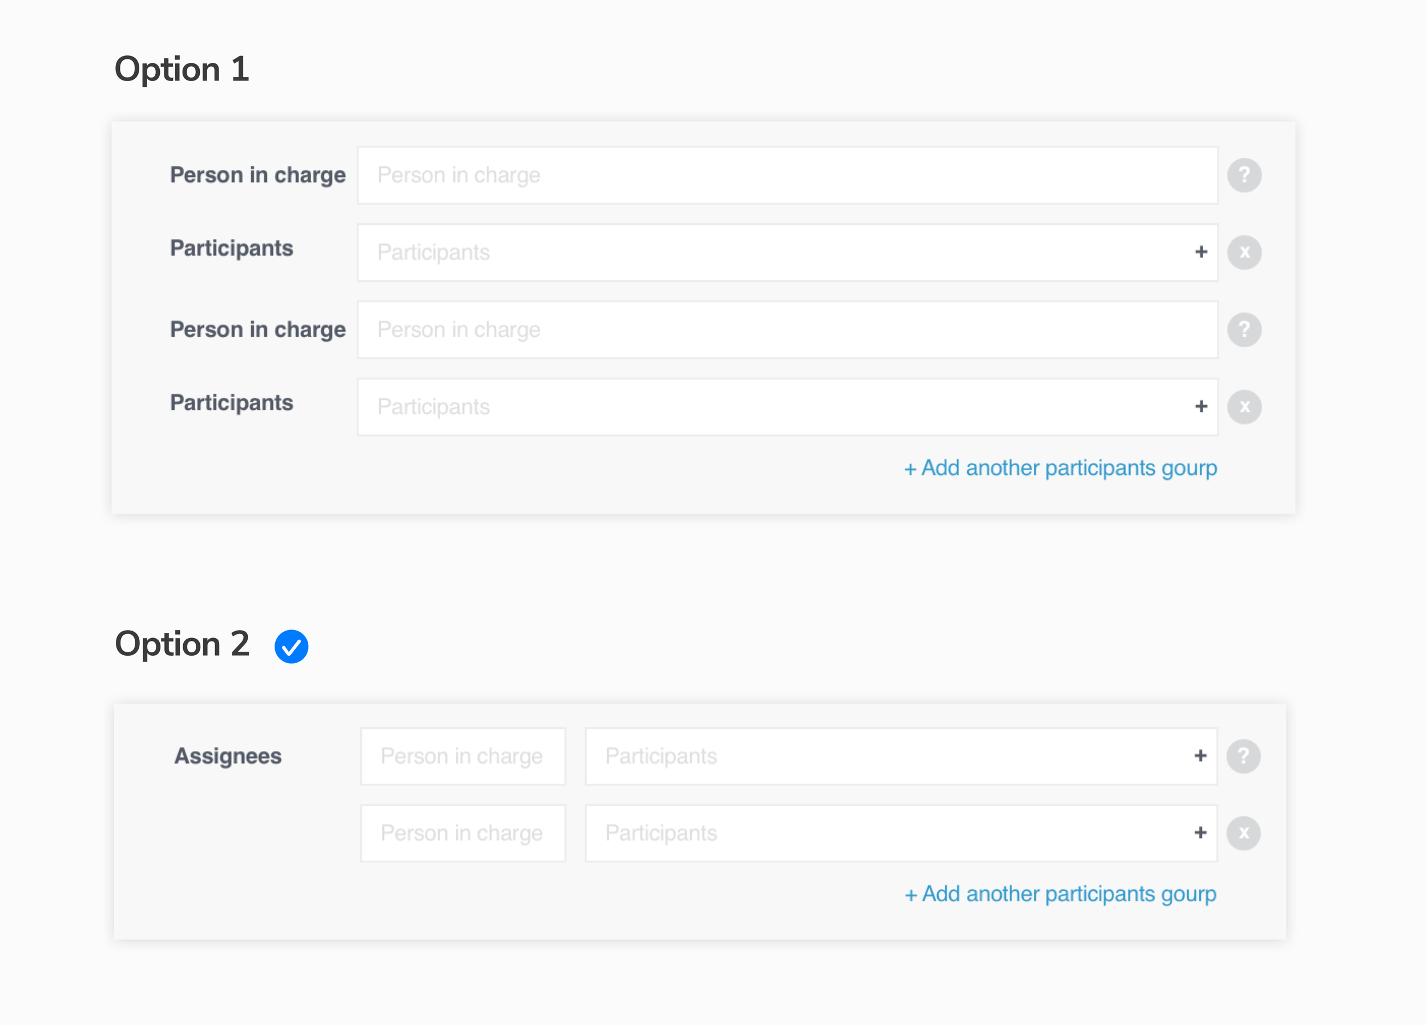Click help icon beside first Person in charge
The image size is (1427, 1025).
point(1244,175)
